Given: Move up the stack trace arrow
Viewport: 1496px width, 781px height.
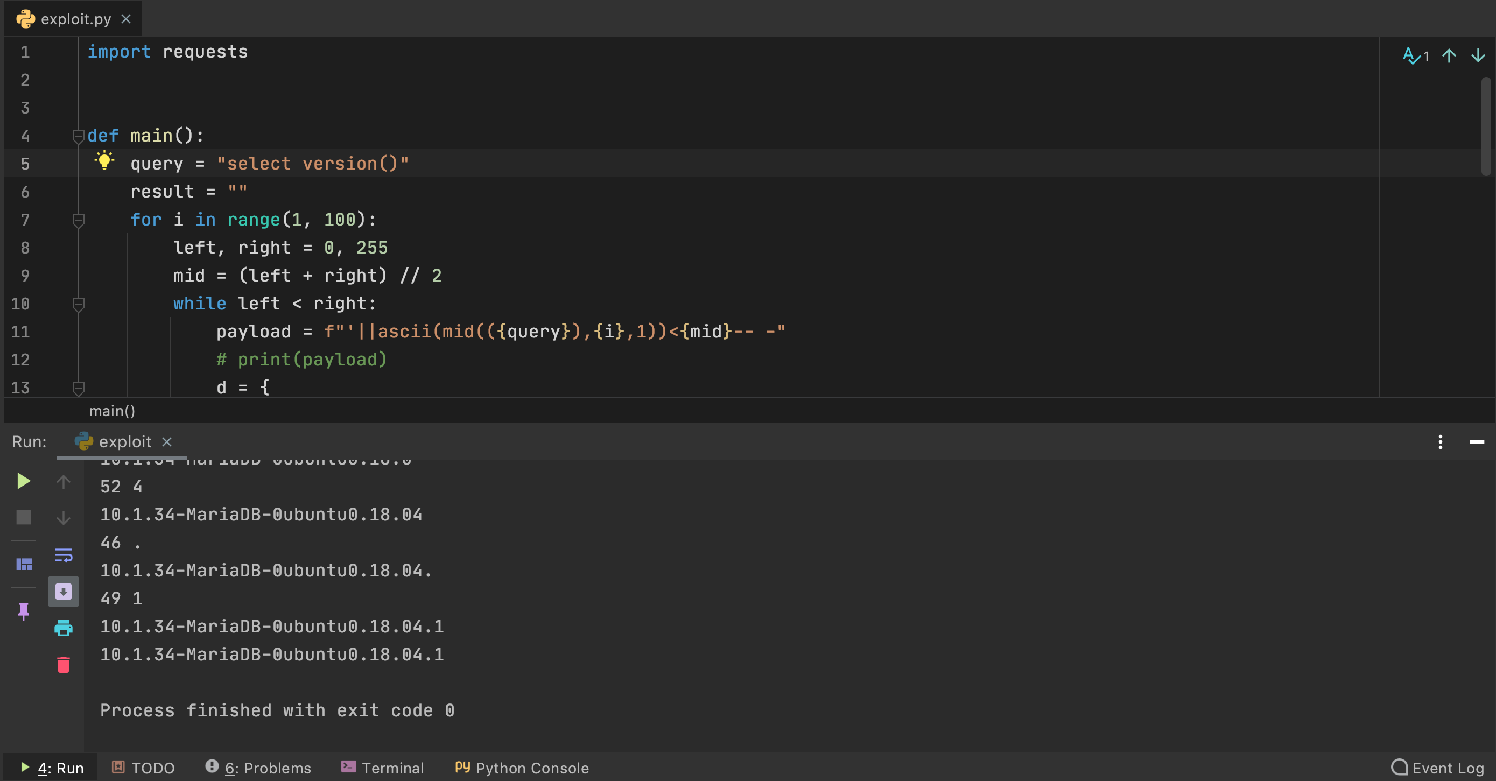Looking at the screenshot, I should click(64, 481).
